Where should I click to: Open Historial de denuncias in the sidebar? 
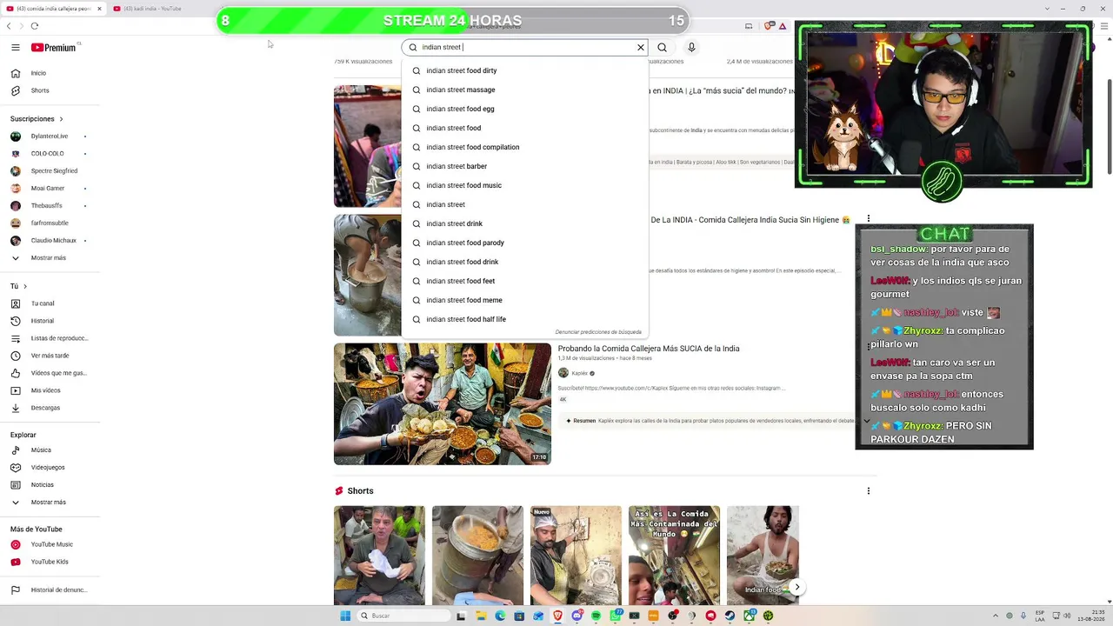[52, 590]
